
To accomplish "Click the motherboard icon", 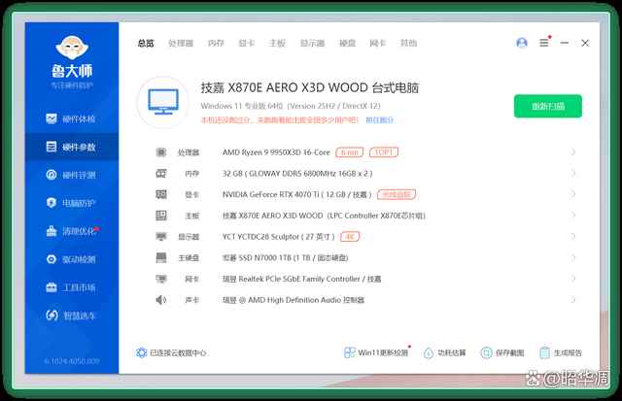I will coord(161,216).
